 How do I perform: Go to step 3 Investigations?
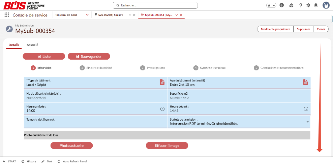click(153, 68)
